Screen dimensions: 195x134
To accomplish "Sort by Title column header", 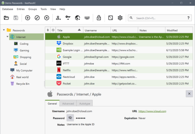I will pyautogui.click(x=69, y=30).
